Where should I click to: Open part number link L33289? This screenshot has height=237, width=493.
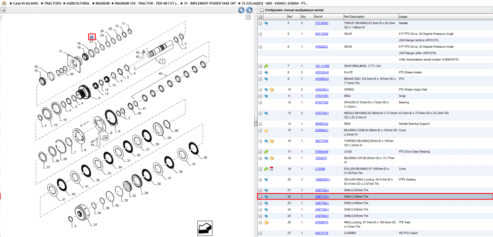[320, 169]
